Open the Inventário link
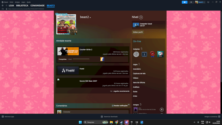The image size is (222, 125). [137, 69]
